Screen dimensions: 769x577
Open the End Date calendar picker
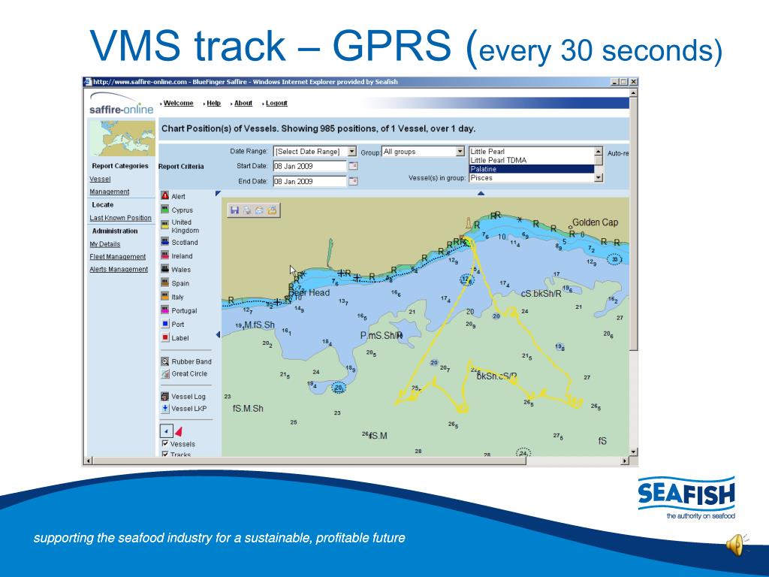click(x=353, y=182)
